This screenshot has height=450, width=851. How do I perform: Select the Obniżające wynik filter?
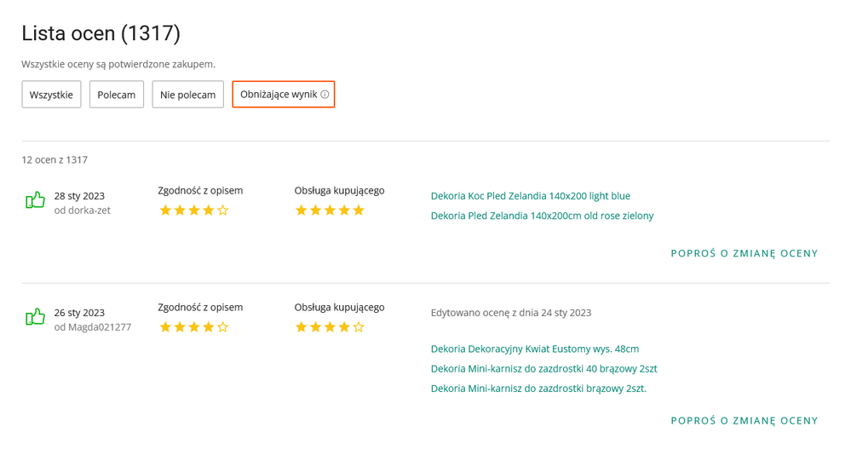point(284,95)
